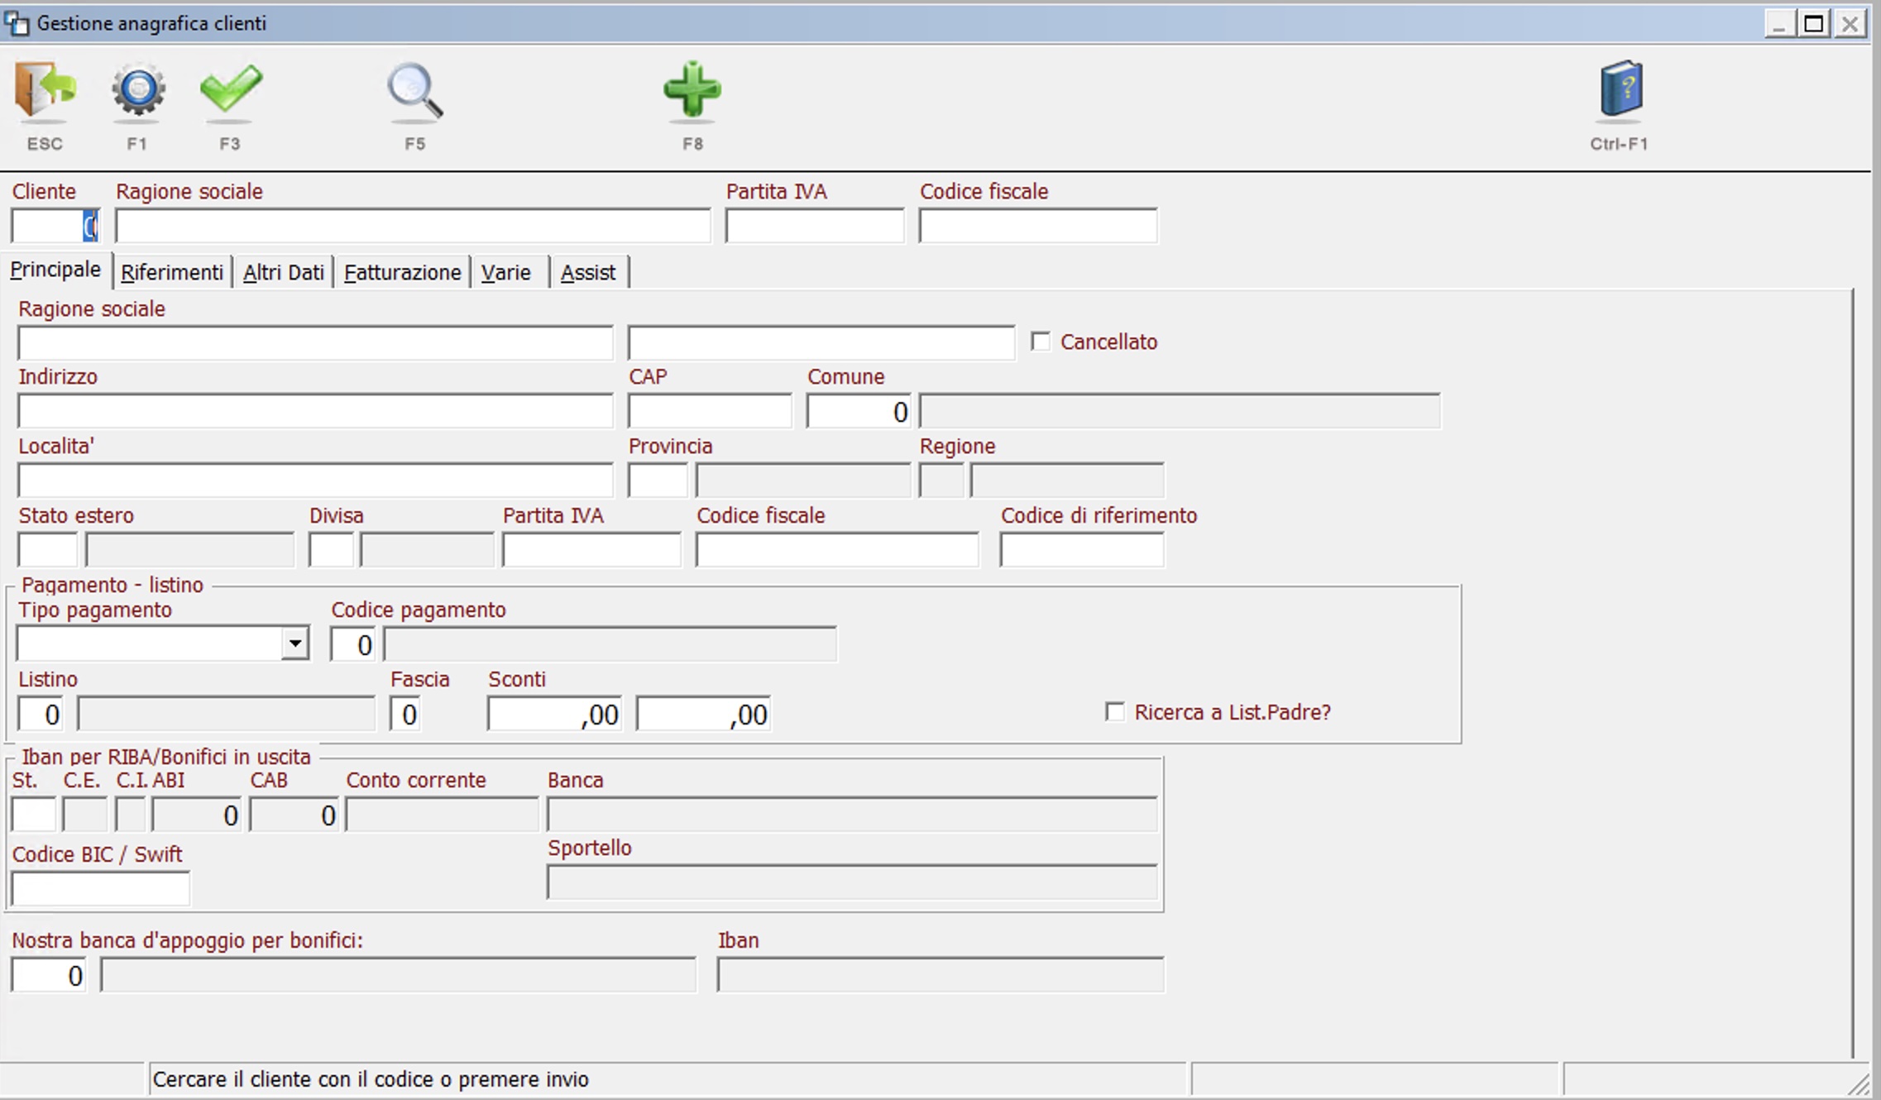The image size is (1881, 1100).
Task: Maximize the Gestione anagrafica clienti window
Action: click(x=1813, y=23)
